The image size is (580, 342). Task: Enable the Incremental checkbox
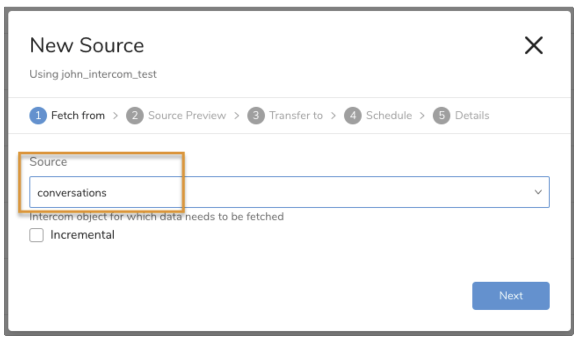(x=36, y=235)
